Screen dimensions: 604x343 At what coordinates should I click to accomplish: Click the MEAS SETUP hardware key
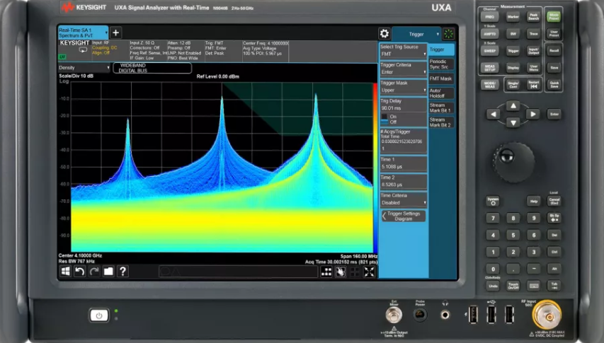489,68
